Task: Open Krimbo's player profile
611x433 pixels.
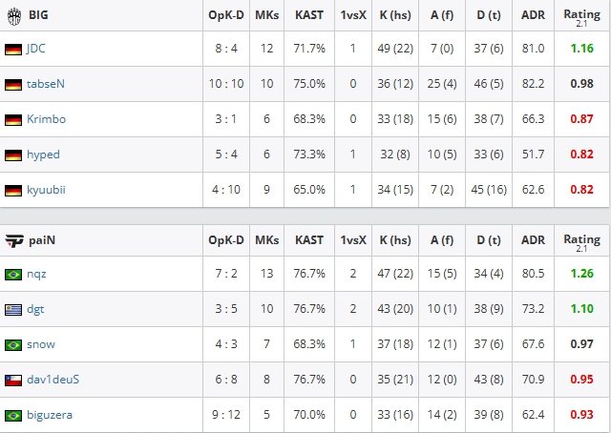Action: tap(47, 119)
